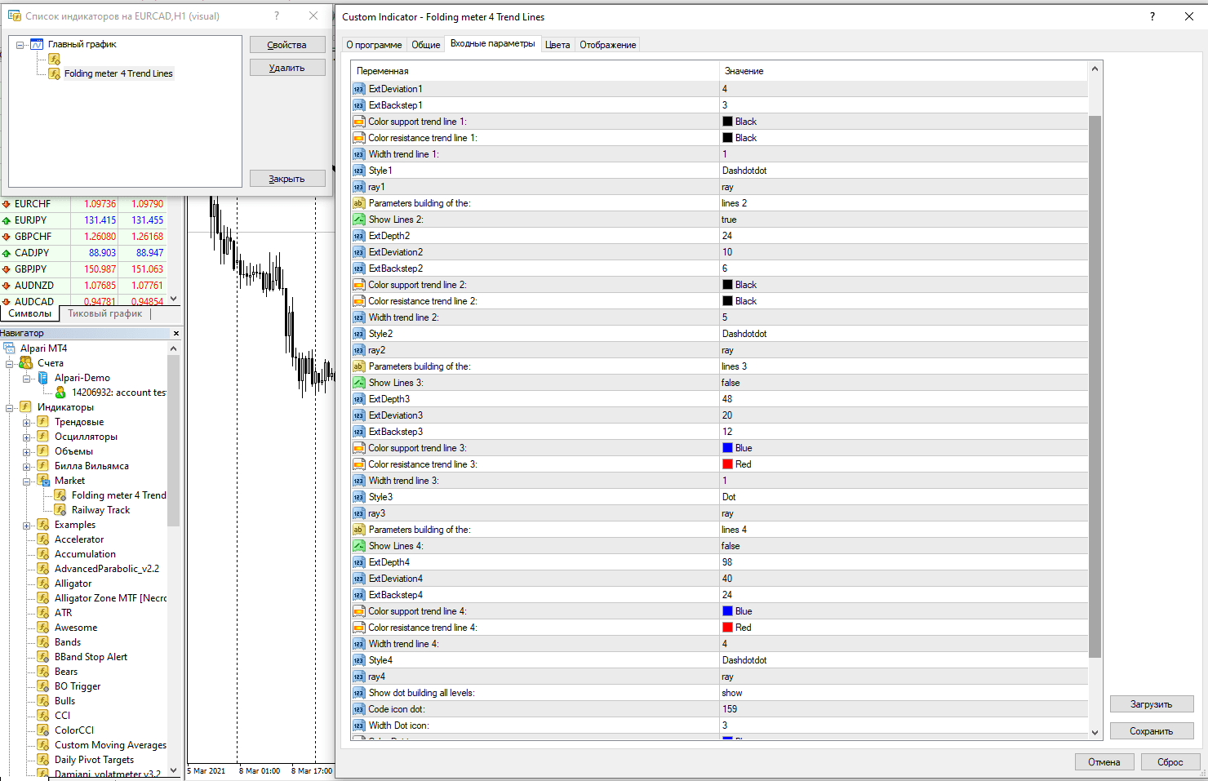Click the ExtDepth3 parameter icon
The height and width of the screenshot is (781, 1208).
click(358, 399)
